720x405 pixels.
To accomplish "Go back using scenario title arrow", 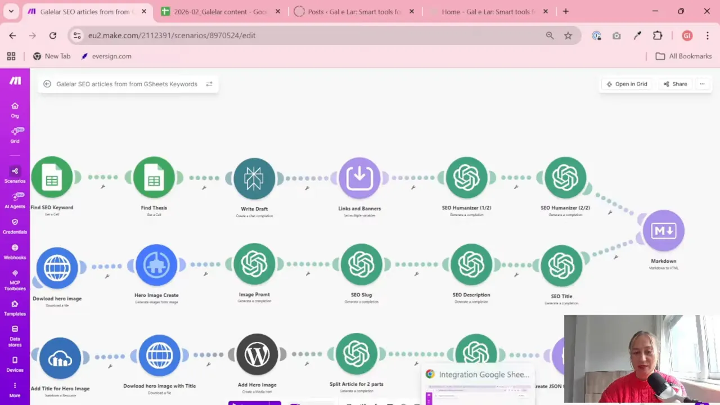I will [47, 84].
